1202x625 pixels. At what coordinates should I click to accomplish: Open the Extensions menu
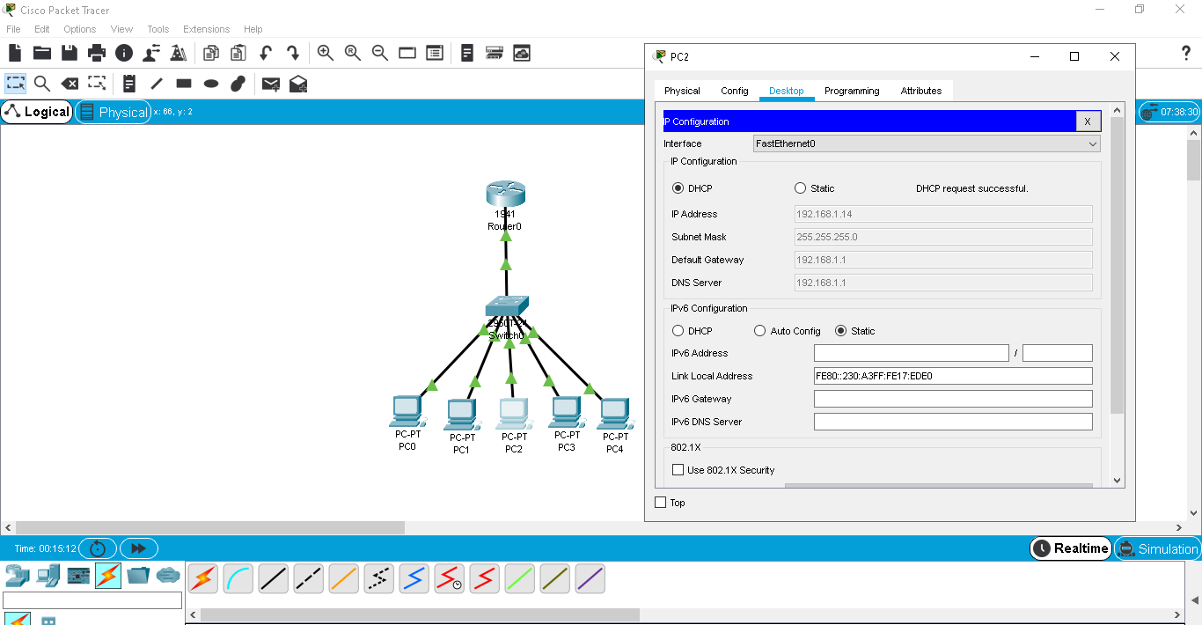[206, 29]
